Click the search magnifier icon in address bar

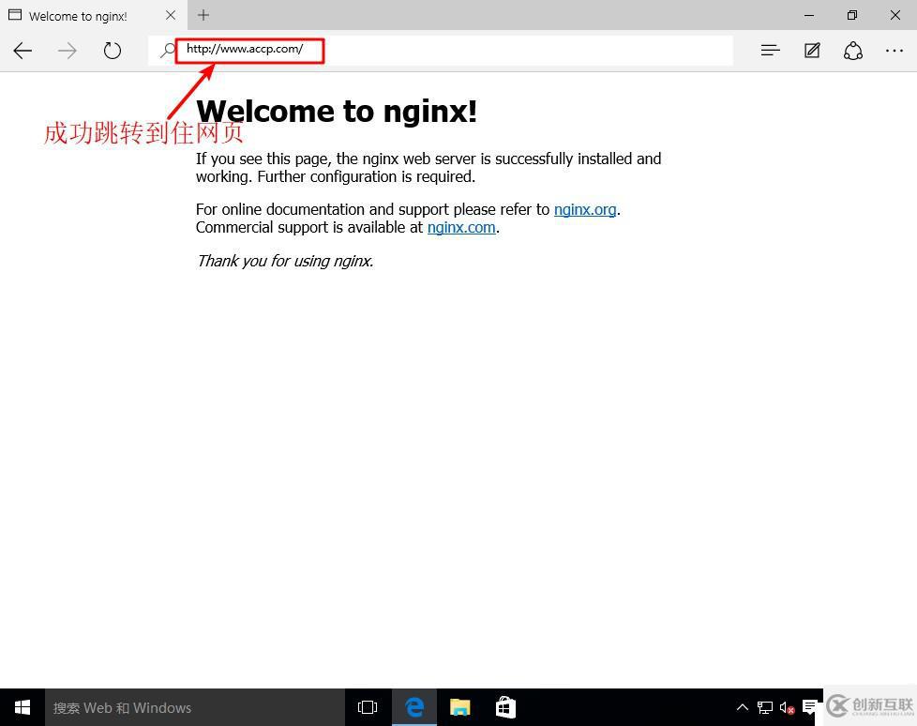(168, 51)
